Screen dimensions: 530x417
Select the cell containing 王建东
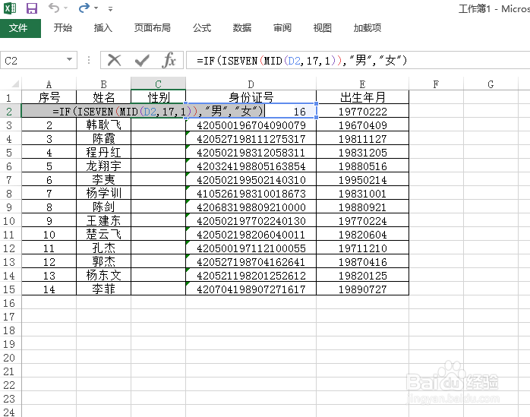coord(104,220)
